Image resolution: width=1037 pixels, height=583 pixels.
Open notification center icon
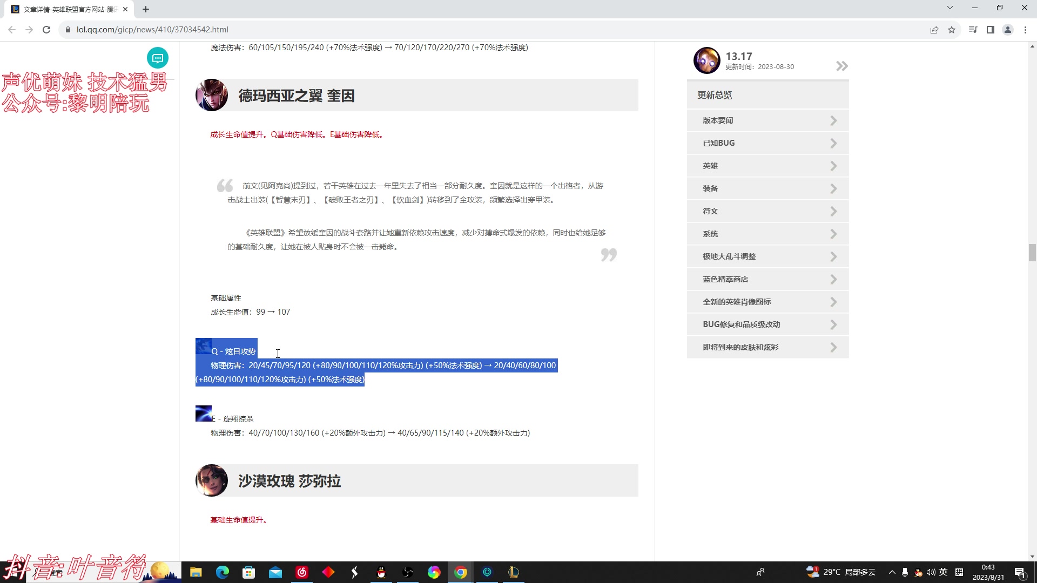click(1020, 572)
